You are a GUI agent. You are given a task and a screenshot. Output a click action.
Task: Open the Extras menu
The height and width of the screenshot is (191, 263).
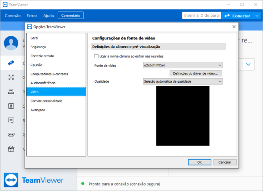[32, 15]
